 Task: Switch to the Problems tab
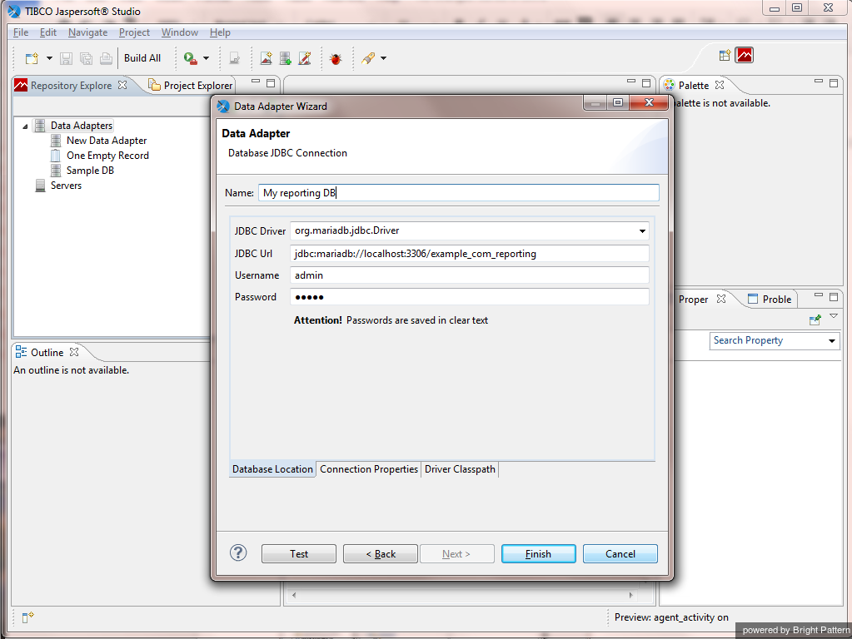[770, 300]
